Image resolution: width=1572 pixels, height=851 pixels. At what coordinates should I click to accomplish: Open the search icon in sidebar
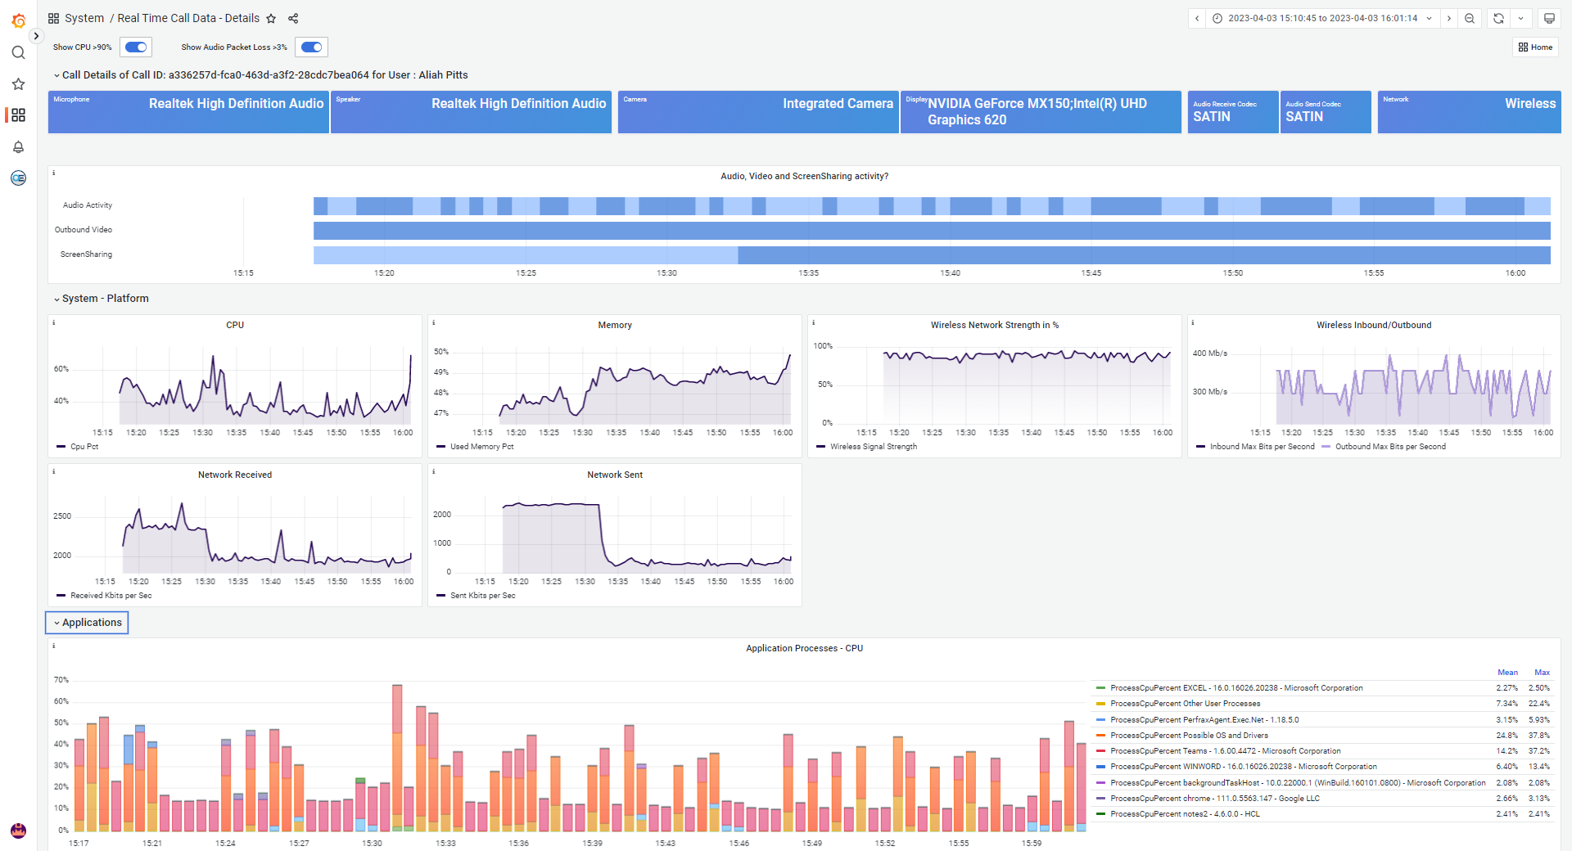pyautogui.click(x=18, y=52)
